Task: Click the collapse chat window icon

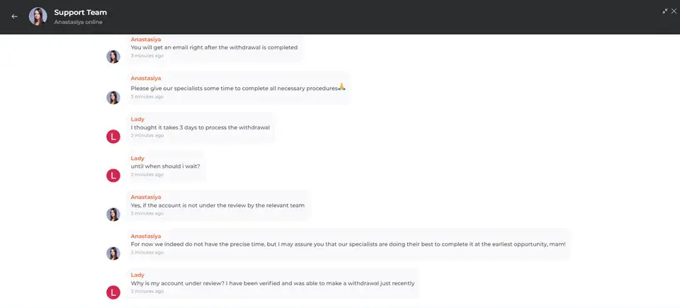Action: pos(665,11)
